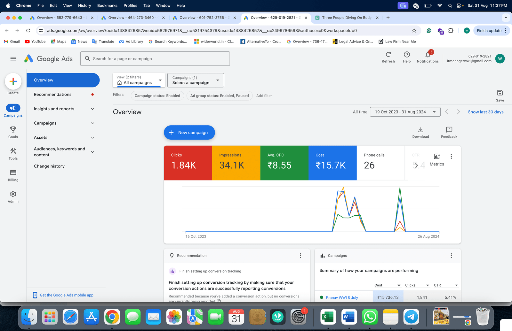Open the date range dropdown
512x331 pixels.
pos(405,112)
